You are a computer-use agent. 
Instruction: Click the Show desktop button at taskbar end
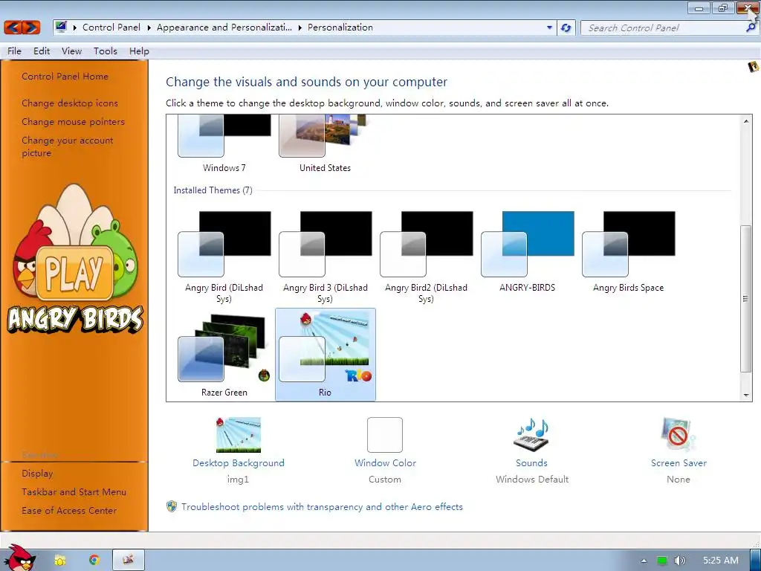click(x=756, y=560)
